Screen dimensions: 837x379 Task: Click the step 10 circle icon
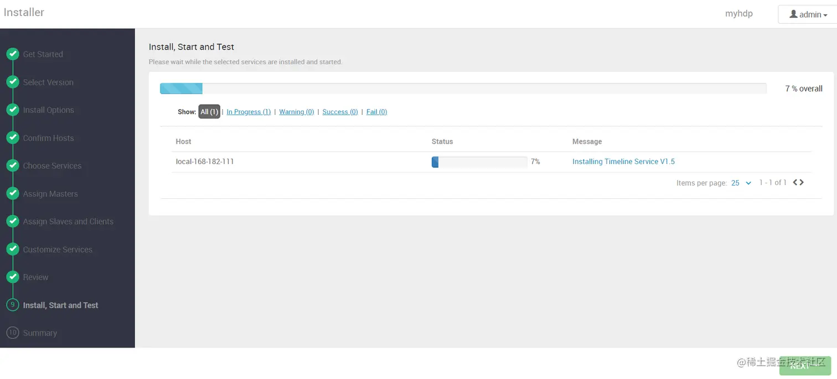(x=12, y=333)
